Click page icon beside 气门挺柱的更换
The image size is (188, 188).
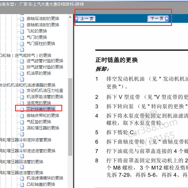[x=22, y=44]
